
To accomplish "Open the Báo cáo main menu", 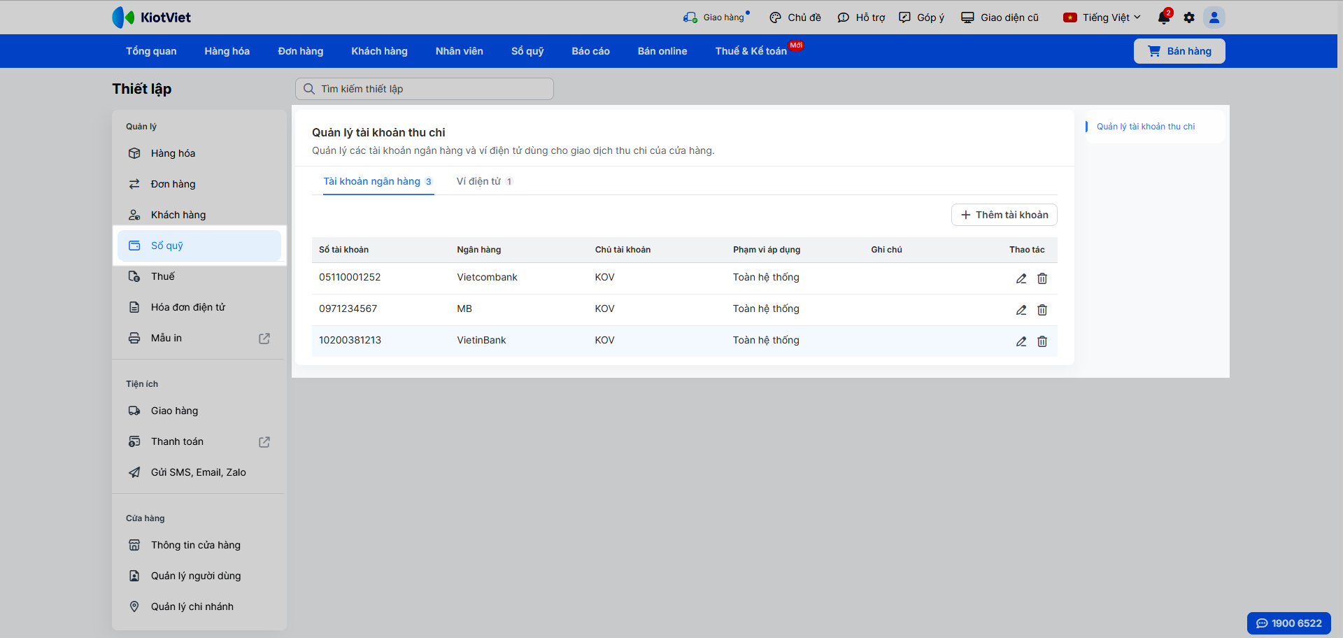I will 590,51.
